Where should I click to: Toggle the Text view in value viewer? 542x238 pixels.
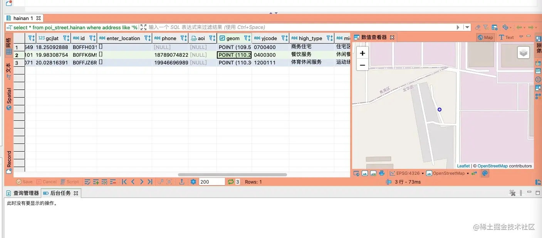tap(506, 37)
